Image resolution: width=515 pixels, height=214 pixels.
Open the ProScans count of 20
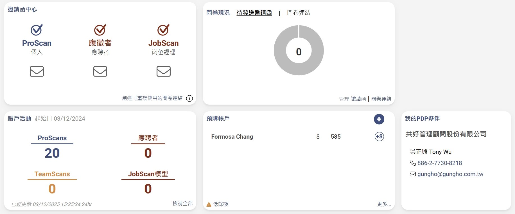[52, 153]
